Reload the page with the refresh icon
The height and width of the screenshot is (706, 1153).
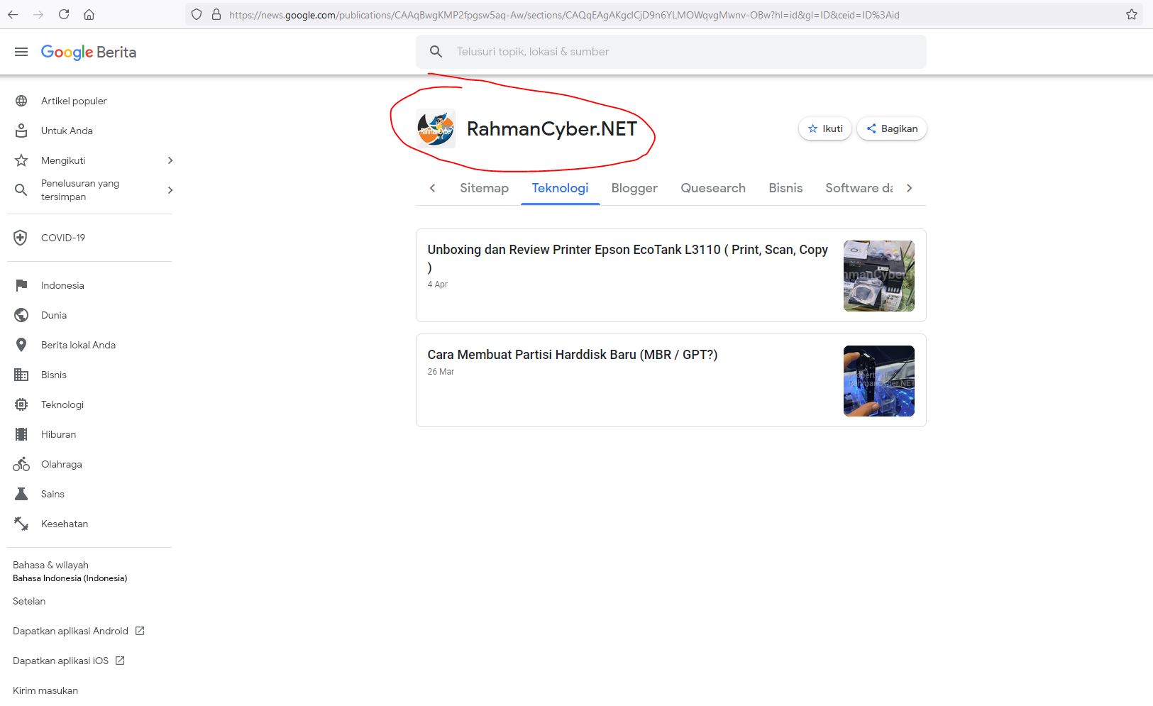pyautogui.click(x=64, y=14)
